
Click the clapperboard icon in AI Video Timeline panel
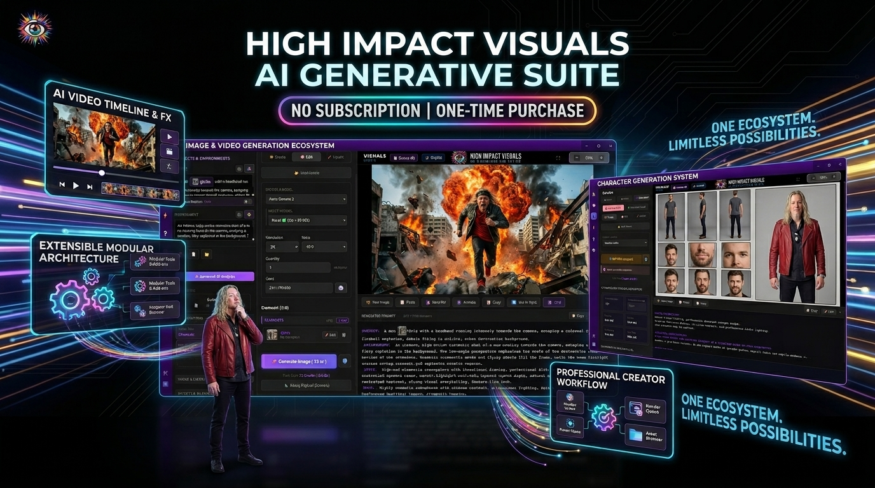click(169, 152)
